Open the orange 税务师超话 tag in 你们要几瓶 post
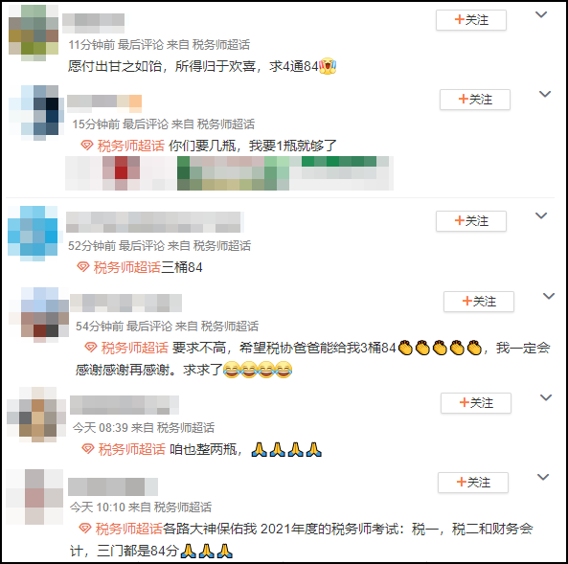This screenshot has width=568, height=564. pyautogui.click(x=131, y=146)
